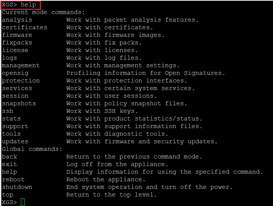Click the 'reboot' global command

pos(13,179)
